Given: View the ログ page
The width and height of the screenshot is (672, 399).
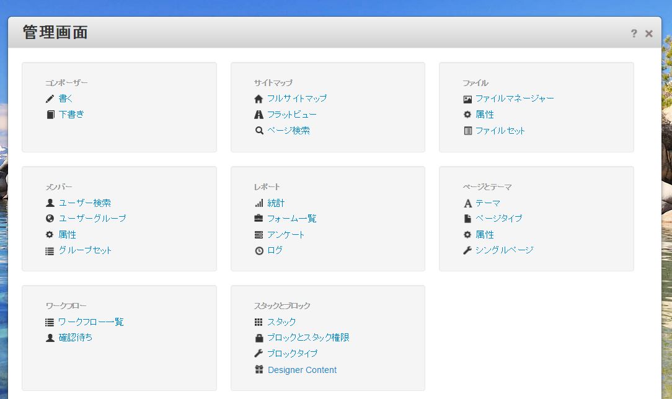Looking at the screenshot, I should tap(275, 250).
